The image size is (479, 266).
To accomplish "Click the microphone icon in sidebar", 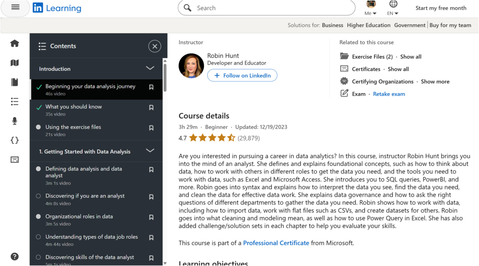I will pyautogui.click(x=15, y=121).
